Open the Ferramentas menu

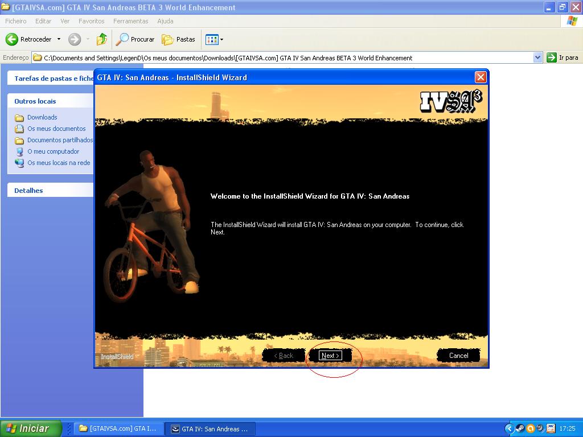point(130,21)
